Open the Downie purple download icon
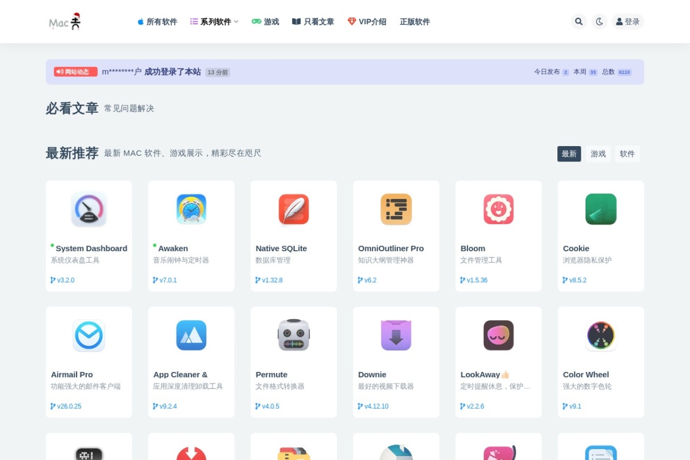690x460 pixels. point(396,335)
